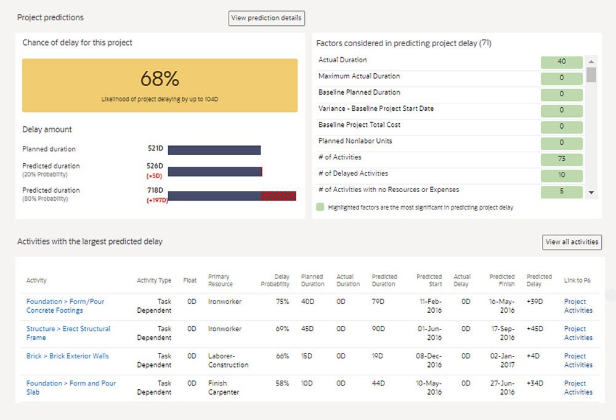Select the # of Delayed Activities badge showing 10

click(561, 176)
